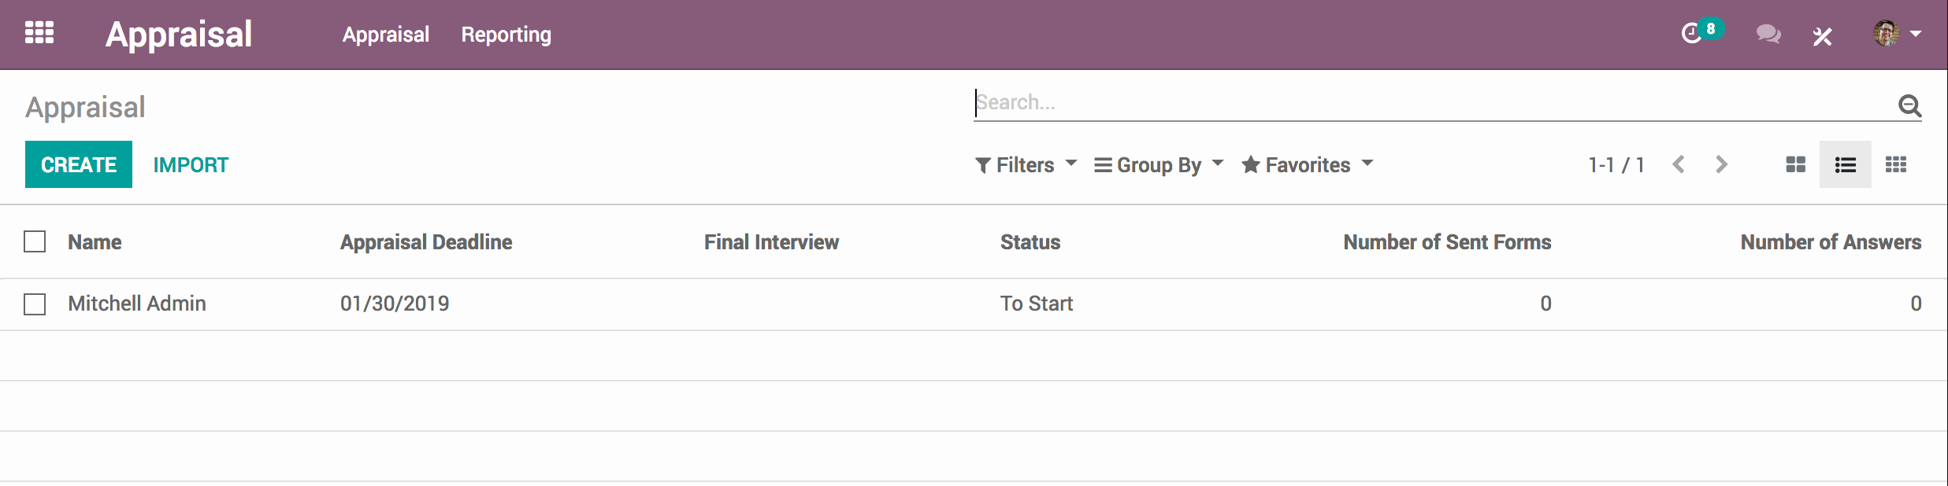Click the search magnifier icon
The image size is (1948, 486).
pos(1909,105)
